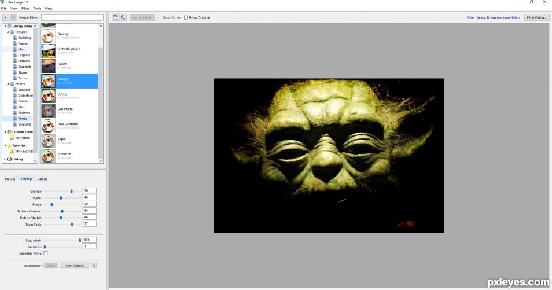Follow Filter Library: Download more filters link
This screenshot has height=290, width=552.
point(493,17)
